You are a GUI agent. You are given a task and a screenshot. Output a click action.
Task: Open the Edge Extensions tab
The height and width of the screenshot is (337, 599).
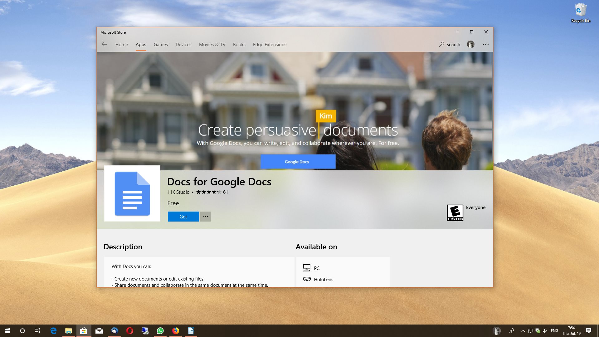[270, 45]
